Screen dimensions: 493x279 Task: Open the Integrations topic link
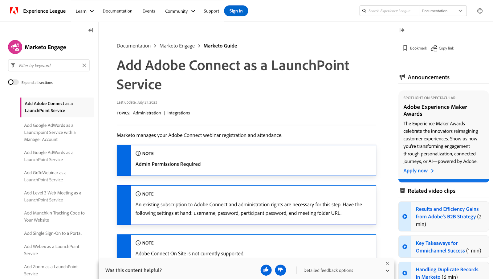pos(179,113)
